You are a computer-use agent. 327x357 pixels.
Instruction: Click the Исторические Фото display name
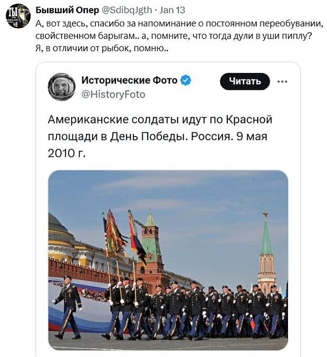coord(129,80)
